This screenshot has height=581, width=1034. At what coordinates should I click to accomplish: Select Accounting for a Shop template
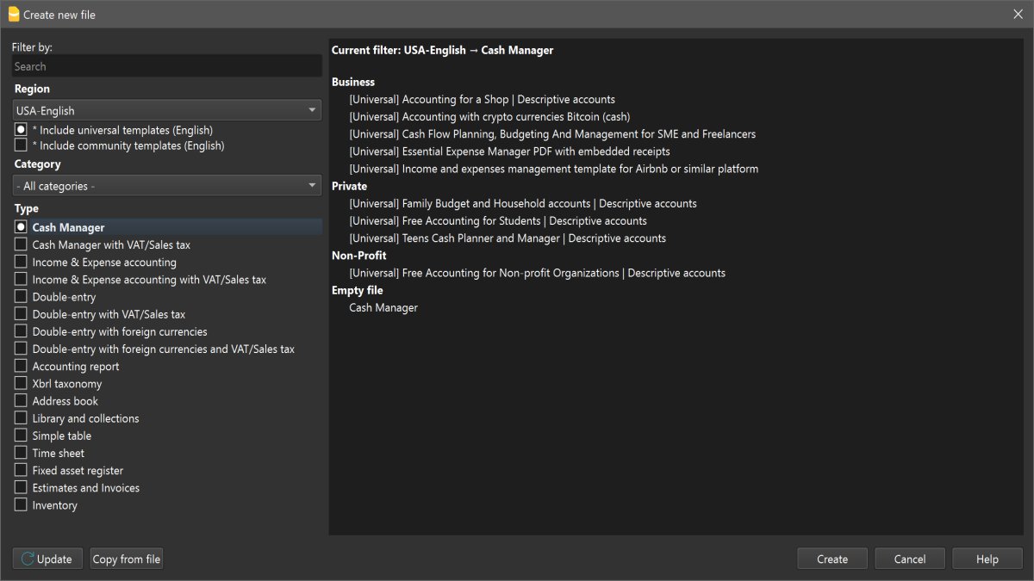point(482,100)
